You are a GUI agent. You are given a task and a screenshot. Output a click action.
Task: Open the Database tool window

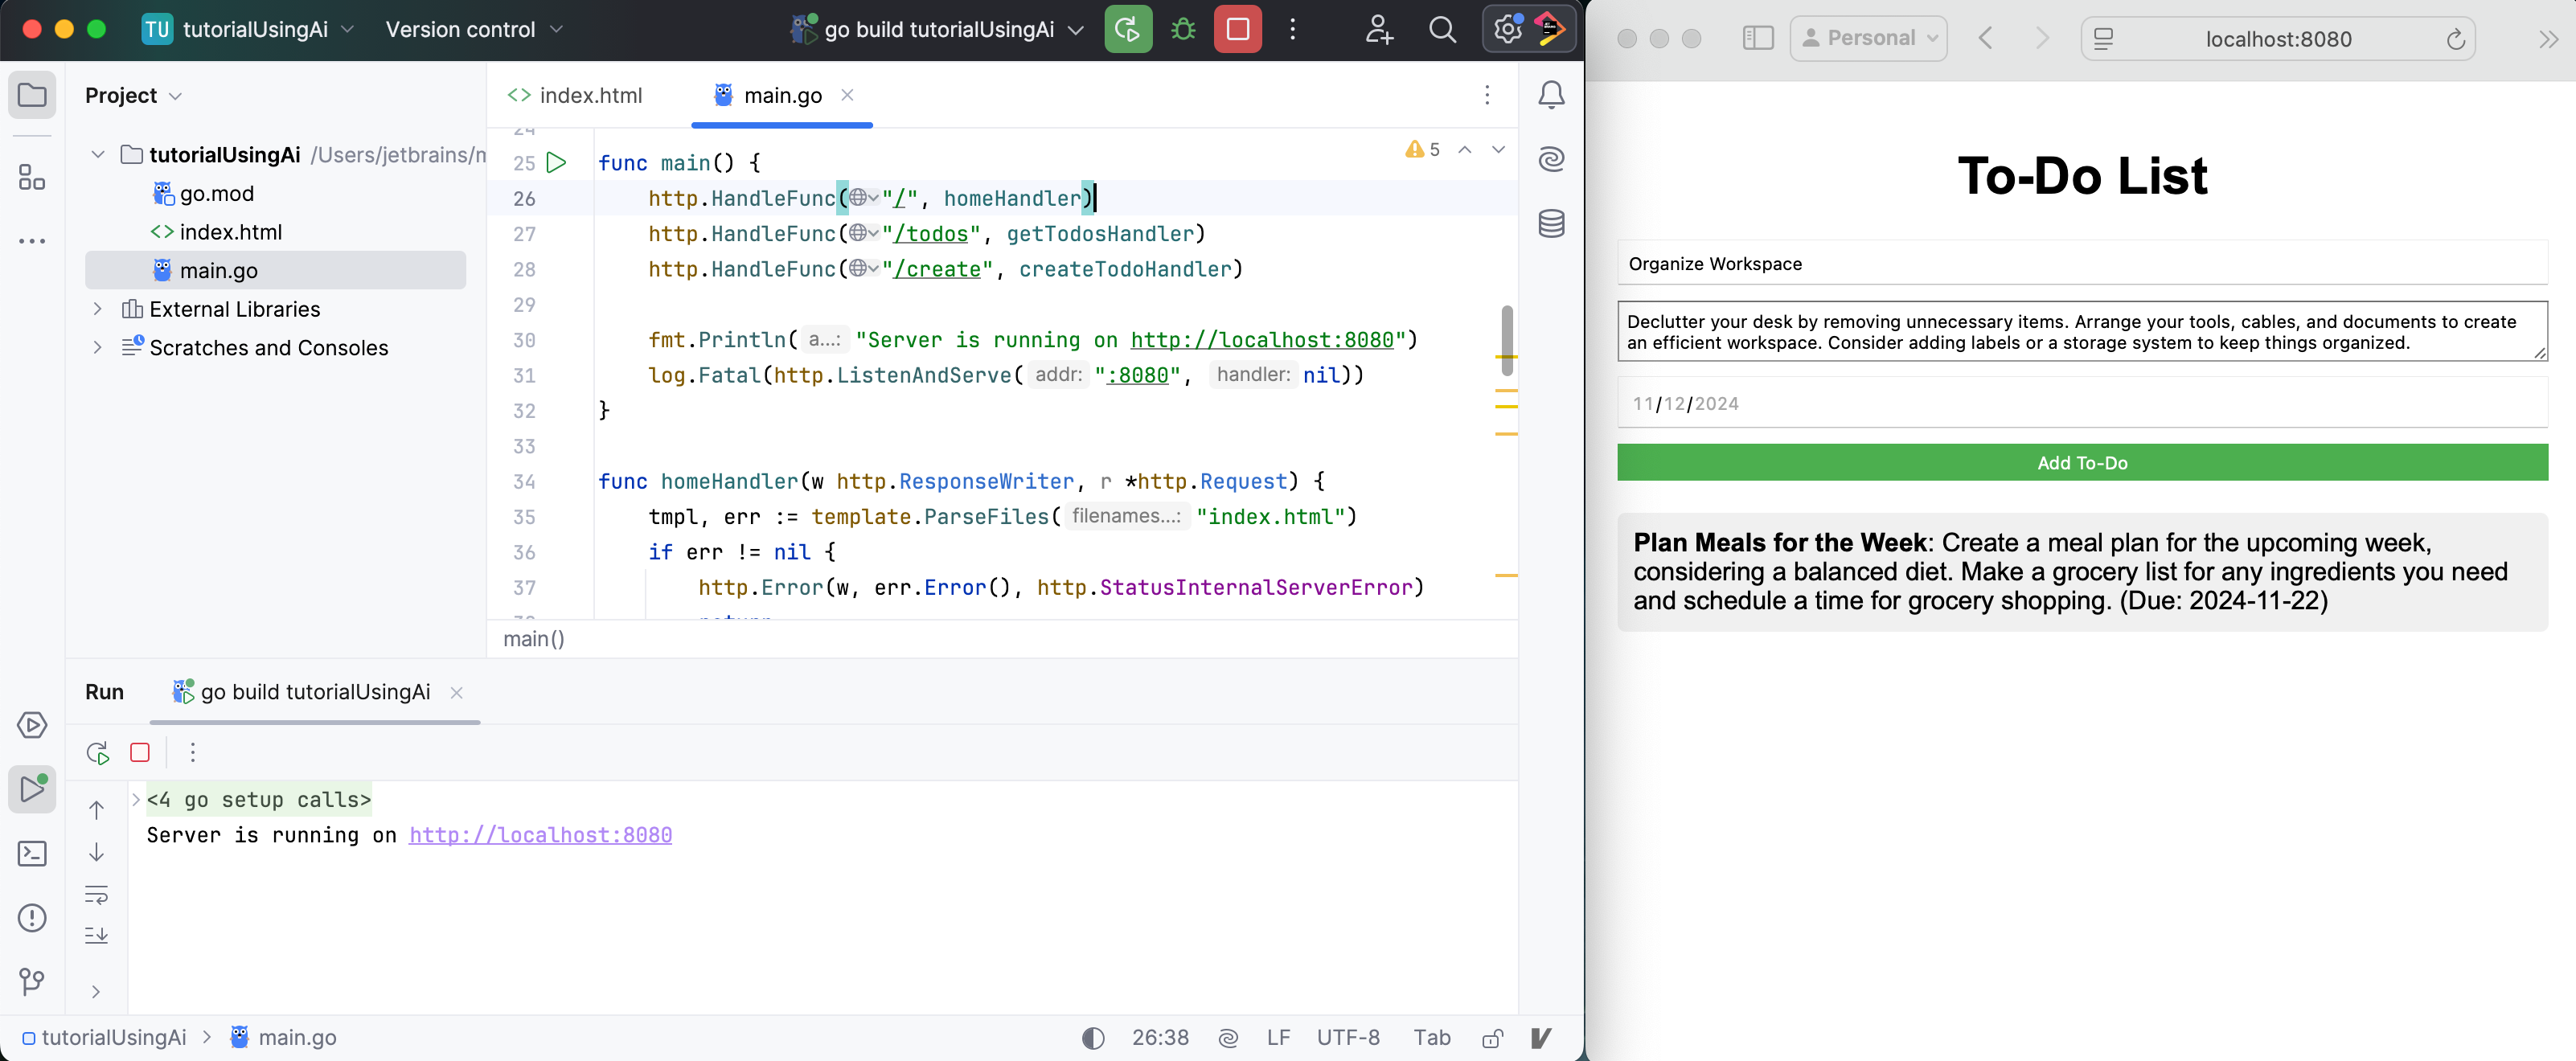click(x=1551, y=224)
